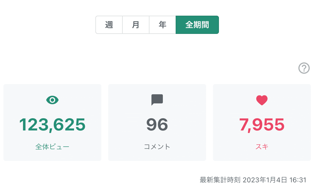
Task: Click the 最新集計時刻 text
Action: [x=220, y=180]
